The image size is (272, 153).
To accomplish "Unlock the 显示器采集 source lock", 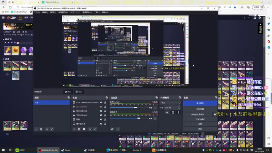I will coord(105,124).
